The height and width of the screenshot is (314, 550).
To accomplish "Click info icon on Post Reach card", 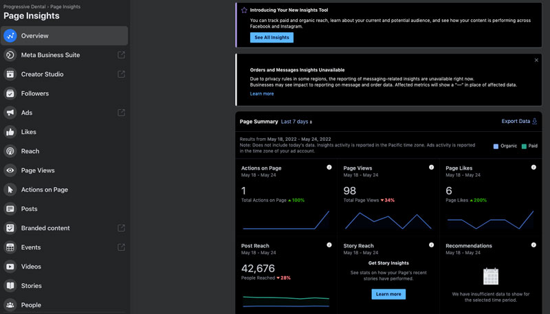I will [x=329, y=245].
